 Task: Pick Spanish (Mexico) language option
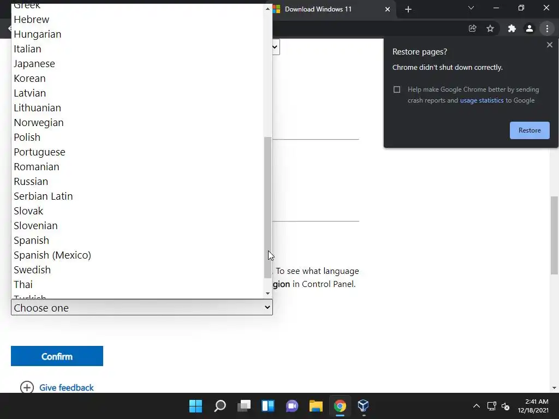pyautogui.click(x=137, y=255)
